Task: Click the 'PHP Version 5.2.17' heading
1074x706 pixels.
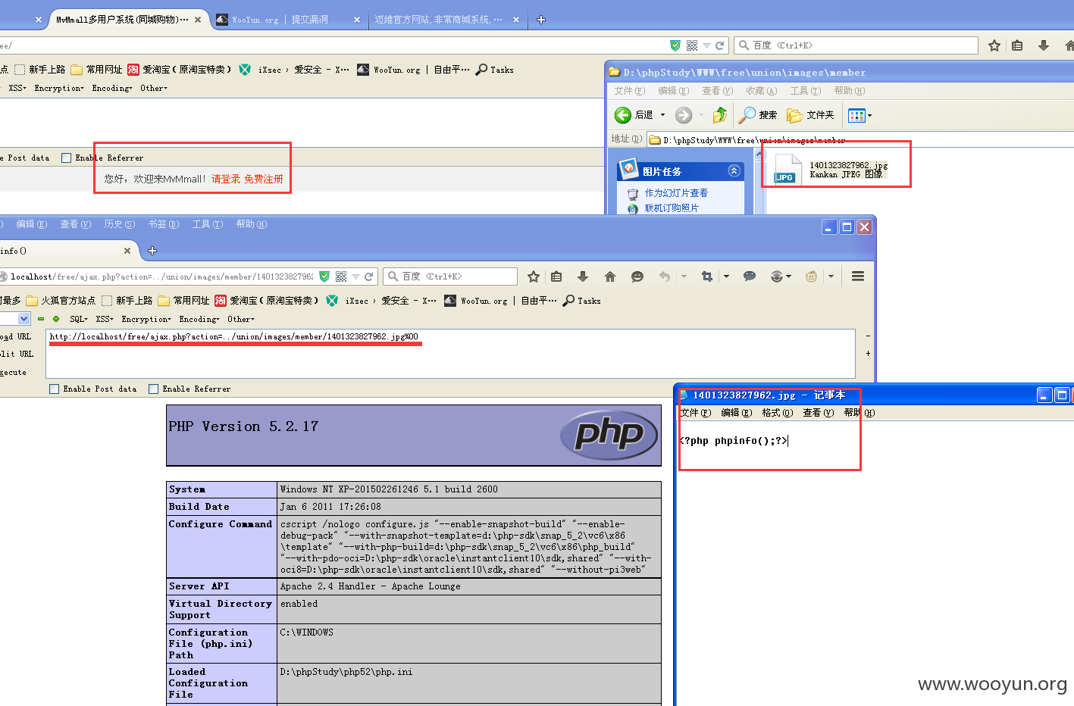Action: point(243,426)
